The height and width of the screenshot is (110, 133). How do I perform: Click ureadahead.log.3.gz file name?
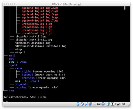[37, 30]
